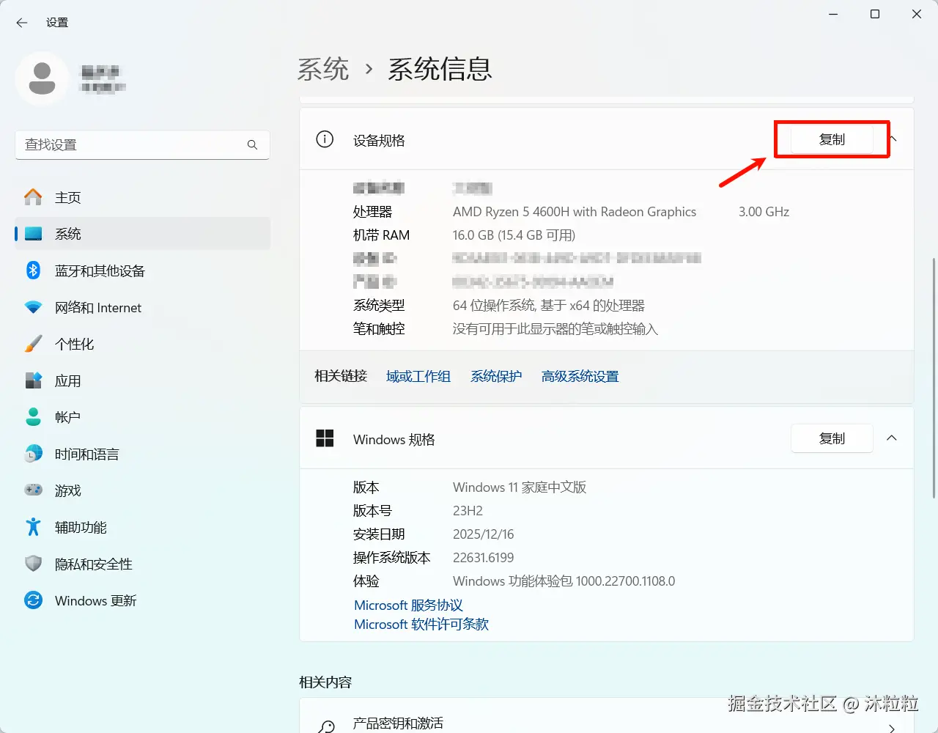Click the Windows logo beside Windows 规格

[x=325, y=438]
